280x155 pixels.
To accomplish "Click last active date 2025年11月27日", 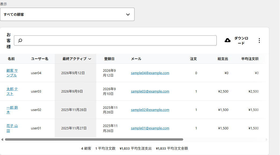I will (x=74, y=128).
